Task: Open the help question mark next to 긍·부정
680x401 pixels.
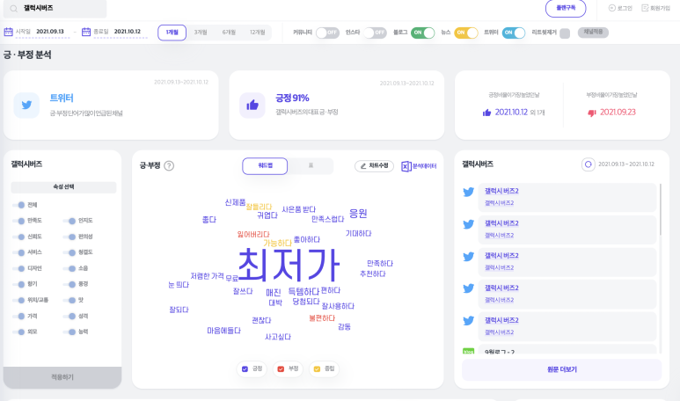Action: [169, 165]
